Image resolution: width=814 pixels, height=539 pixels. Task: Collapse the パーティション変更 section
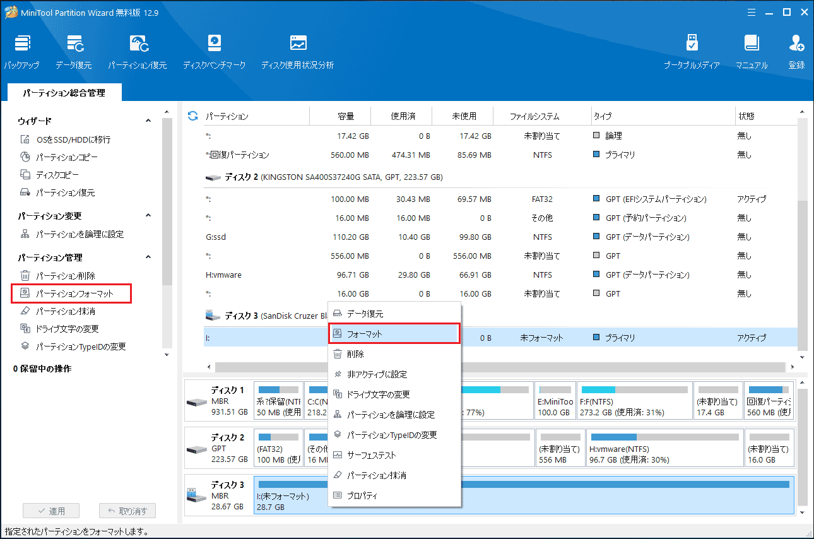(148, 215)
